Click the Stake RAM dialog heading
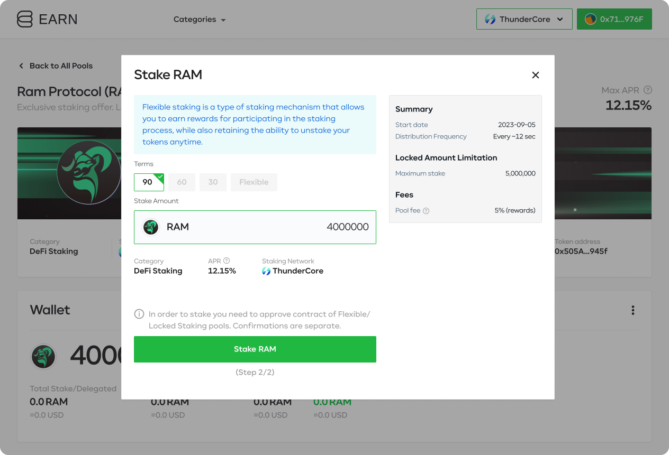 168,75
